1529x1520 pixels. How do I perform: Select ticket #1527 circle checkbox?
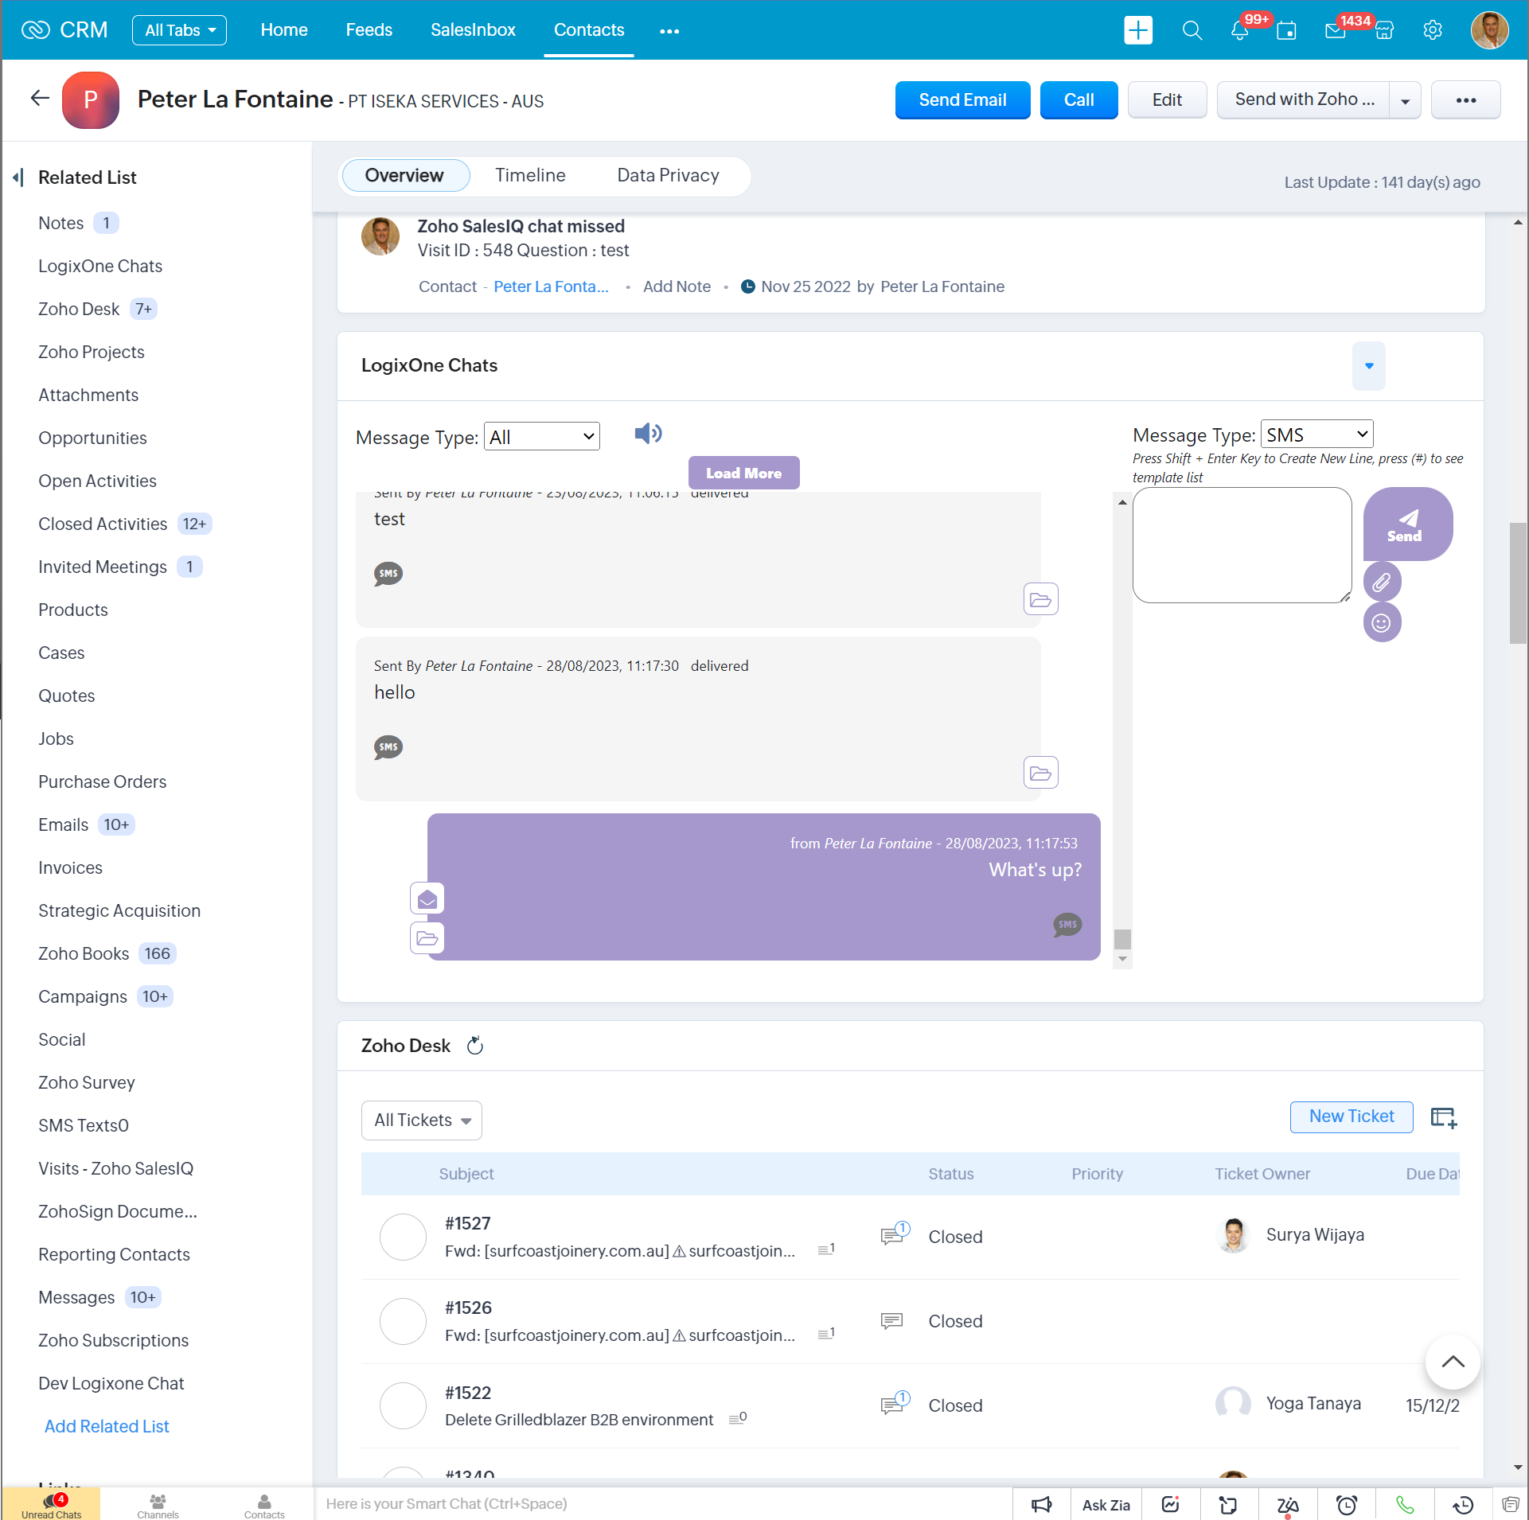[x=403, y=1236]
